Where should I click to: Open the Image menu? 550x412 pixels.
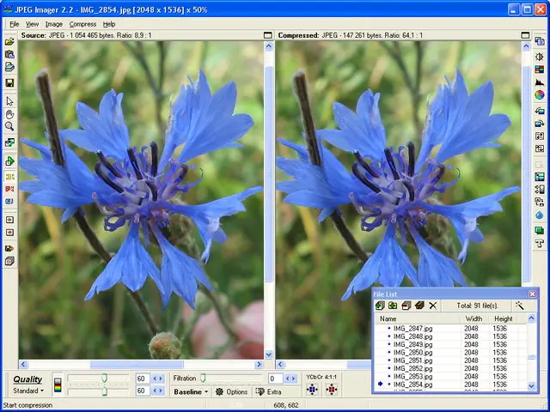[x=54, y=24]
